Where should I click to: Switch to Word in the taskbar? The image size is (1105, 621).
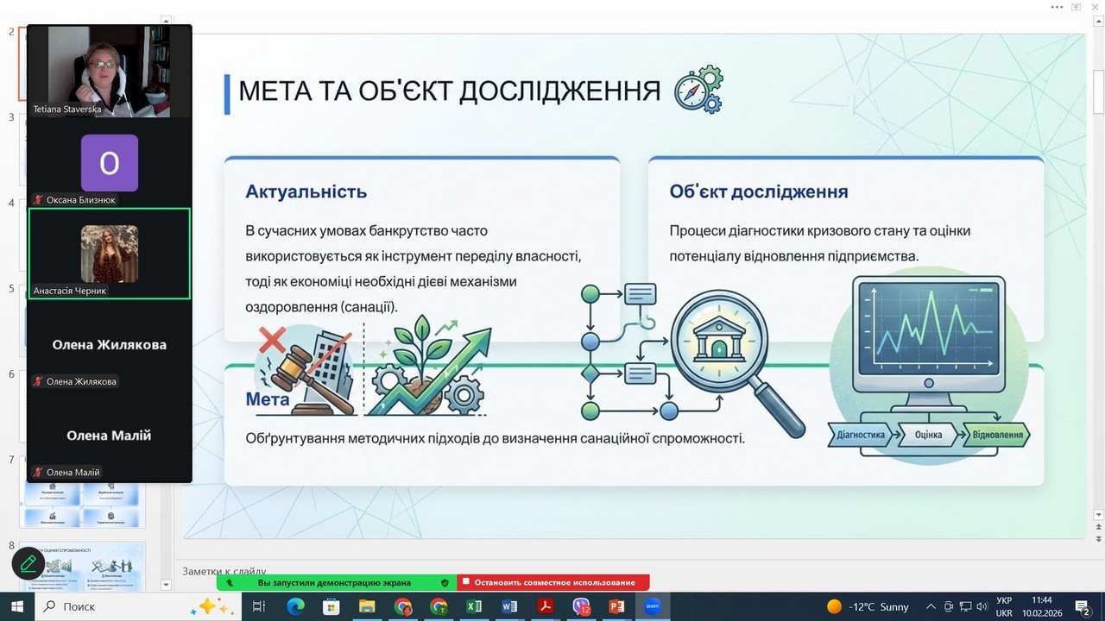(509, 606)
